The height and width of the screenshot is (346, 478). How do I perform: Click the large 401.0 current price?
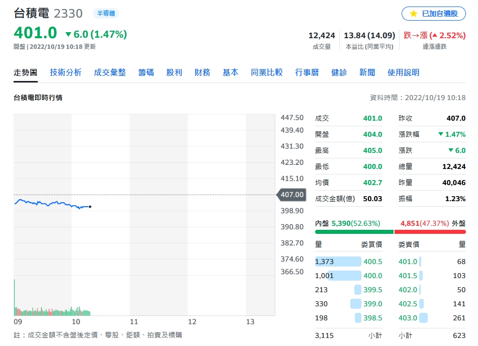pyautogui.click(x=35, y=33)
